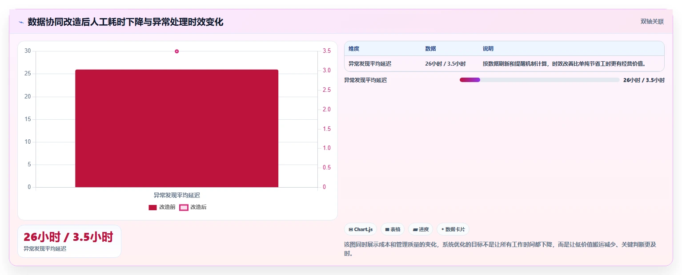
Task: Click the 说明 column header
Action: (x=488, y=49)
